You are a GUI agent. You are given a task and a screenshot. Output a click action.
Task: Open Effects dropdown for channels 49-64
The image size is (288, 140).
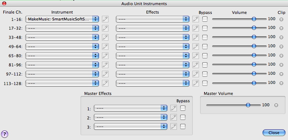153,47
